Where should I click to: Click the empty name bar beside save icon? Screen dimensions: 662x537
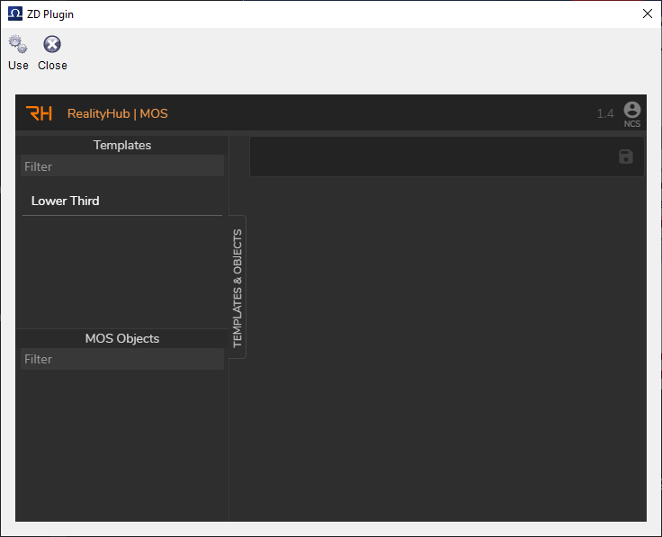[432, 157]
